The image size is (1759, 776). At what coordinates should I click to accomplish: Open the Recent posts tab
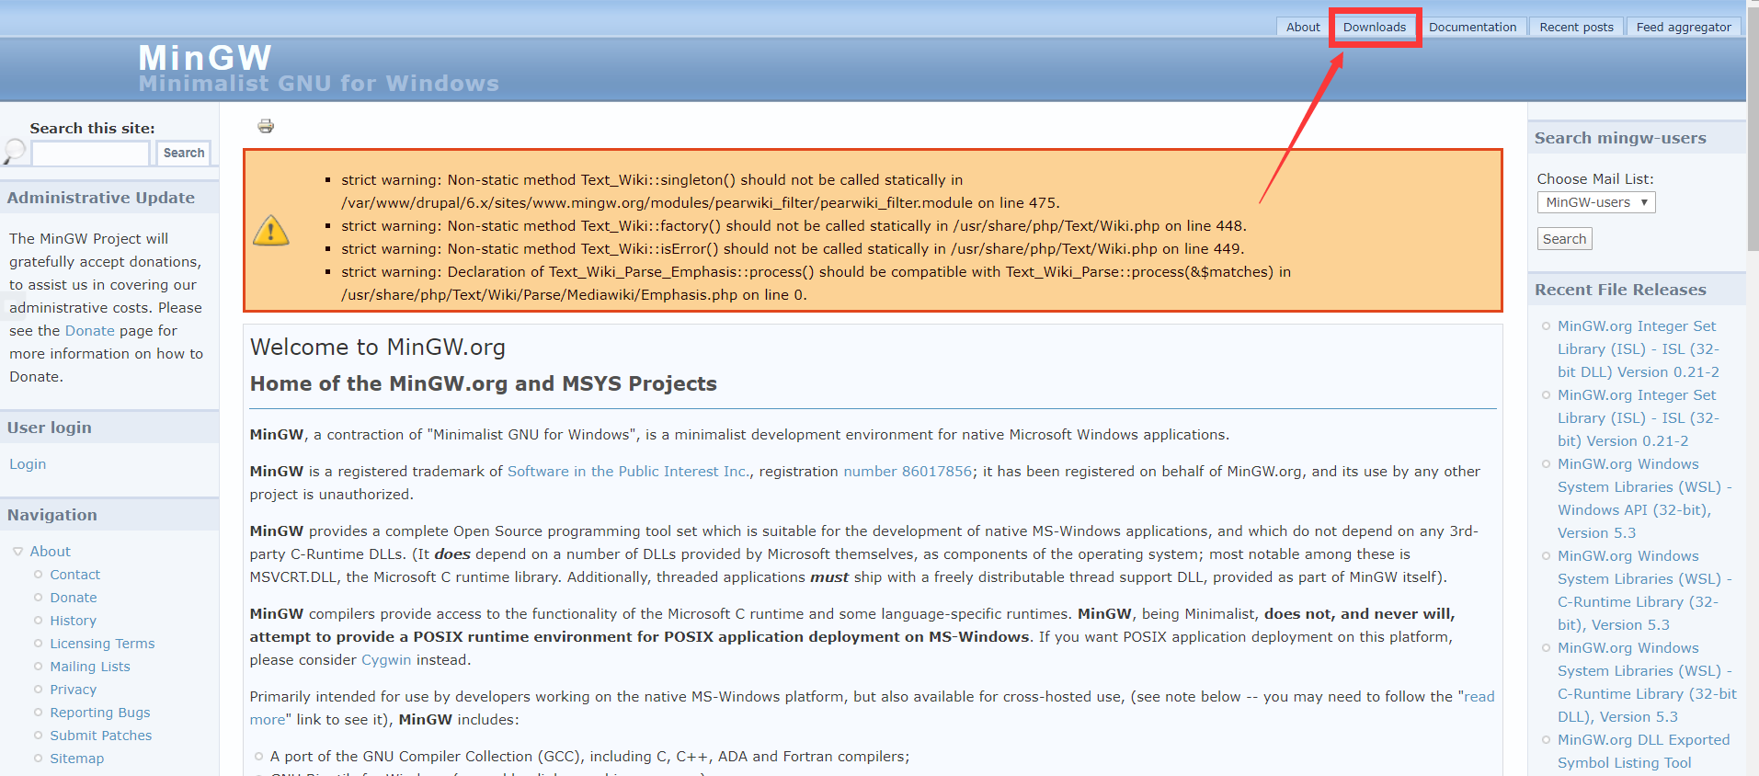(1576, 27)
